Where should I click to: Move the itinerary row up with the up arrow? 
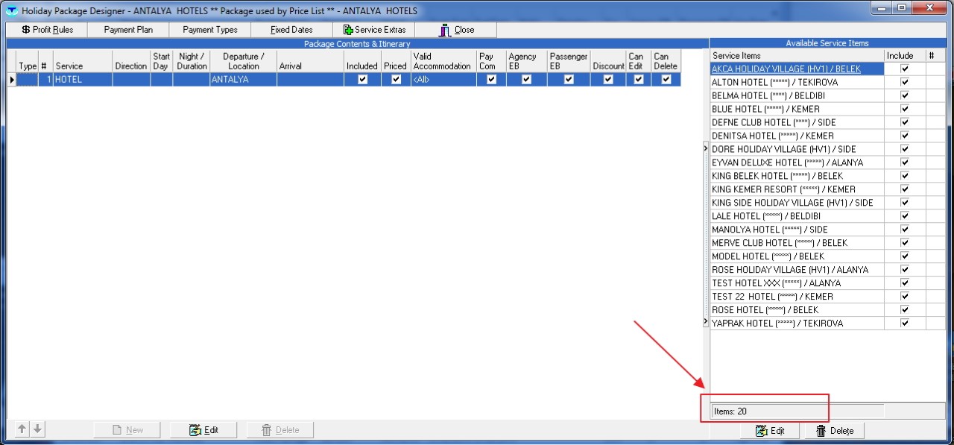coord(22,429)
